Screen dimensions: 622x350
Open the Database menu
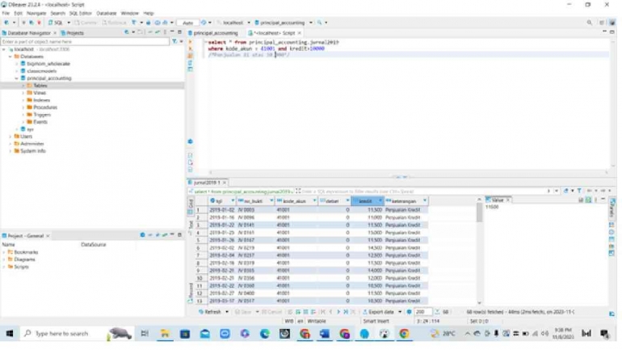107,13
